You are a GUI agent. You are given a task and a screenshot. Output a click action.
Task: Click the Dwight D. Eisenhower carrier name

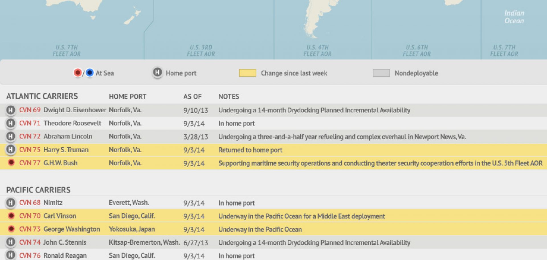[x=75, y=110]
